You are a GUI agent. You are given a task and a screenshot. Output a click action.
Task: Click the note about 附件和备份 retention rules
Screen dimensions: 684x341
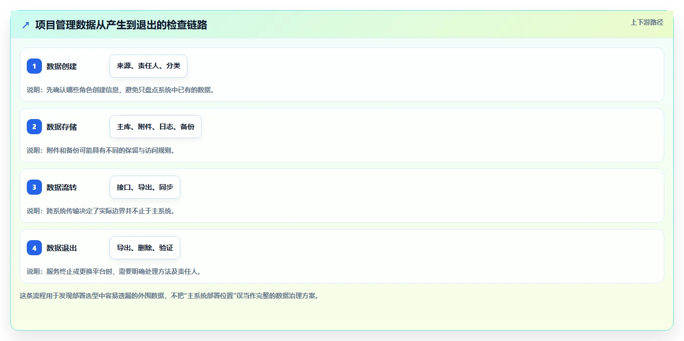pyautogui.click(x=101, y=150)
